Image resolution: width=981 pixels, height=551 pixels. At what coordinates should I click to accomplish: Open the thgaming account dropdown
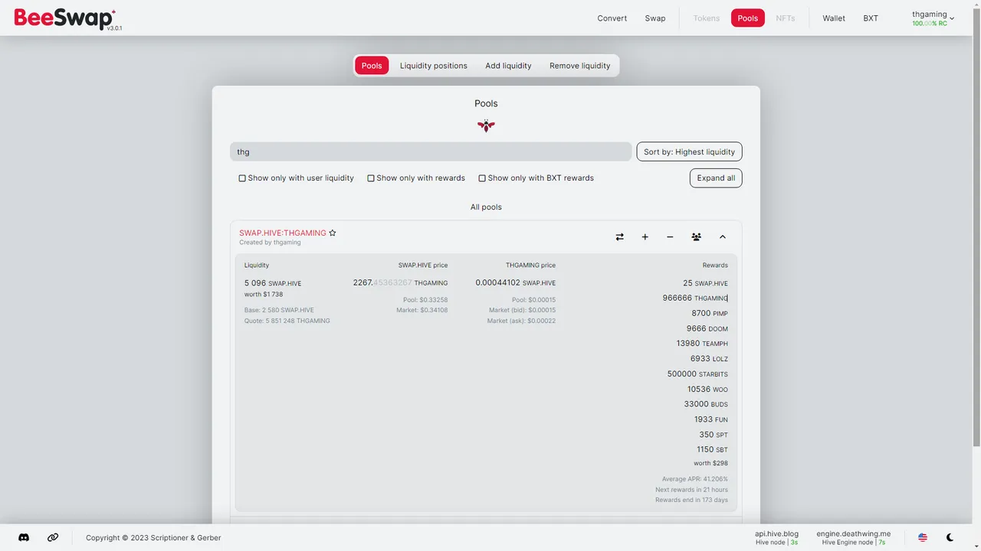933,18
